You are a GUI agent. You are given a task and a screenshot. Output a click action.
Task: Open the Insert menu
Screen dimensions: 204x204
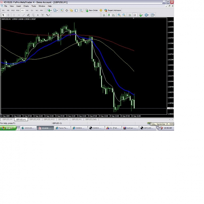coord(19,6)
